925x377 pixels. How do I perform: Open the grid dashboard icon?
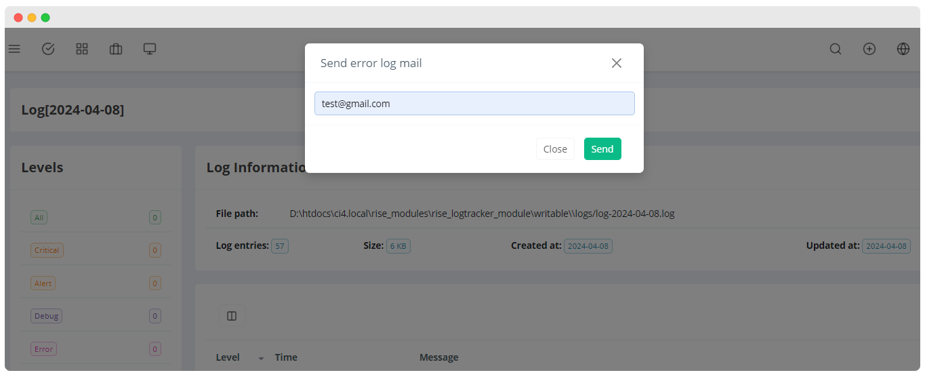coord(82,49)
